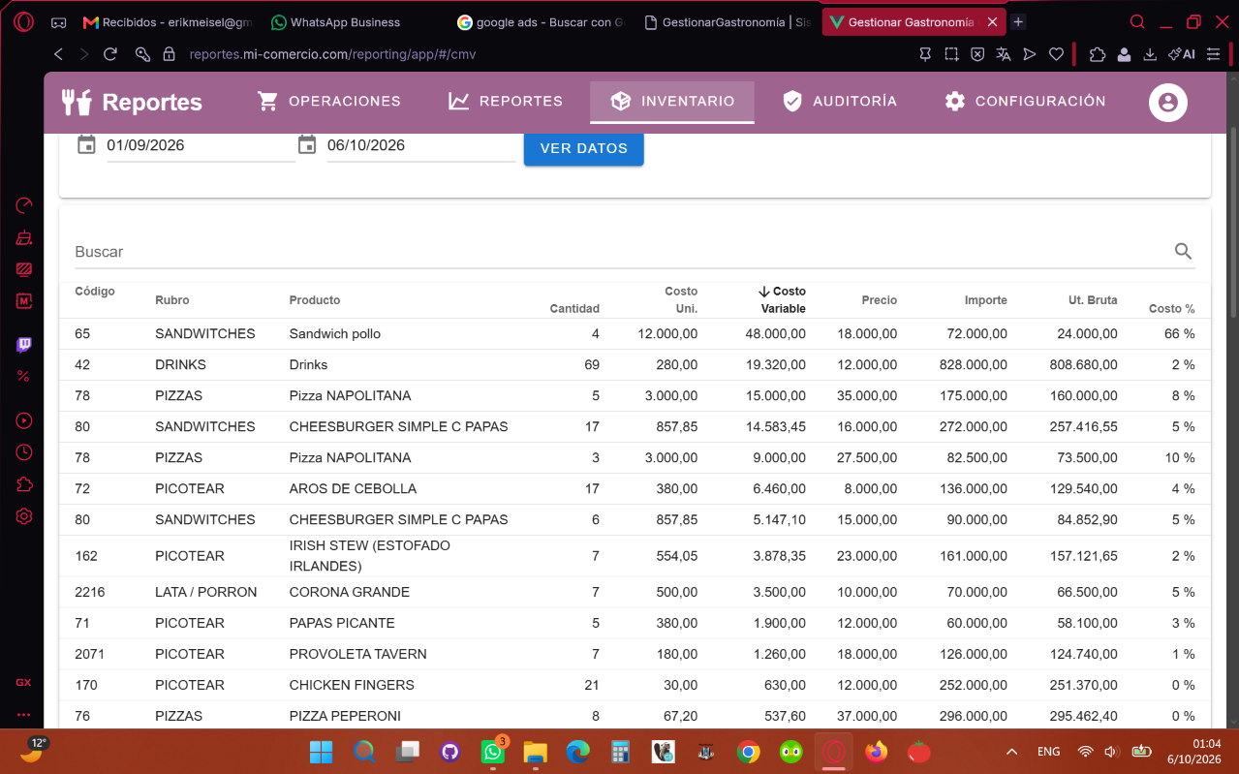1239x774 pixels.
Task: Click the end date field 06/10/2026
Action: (x=421, y=145)
